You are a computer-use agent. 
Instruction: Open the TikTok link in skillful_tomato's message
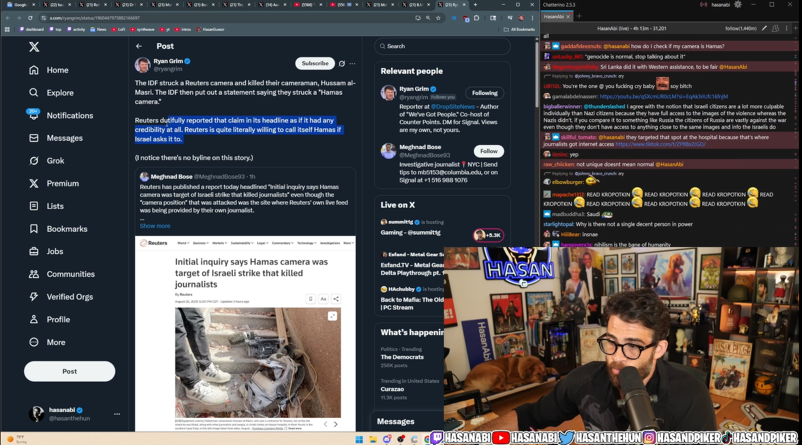pos(660,144)
